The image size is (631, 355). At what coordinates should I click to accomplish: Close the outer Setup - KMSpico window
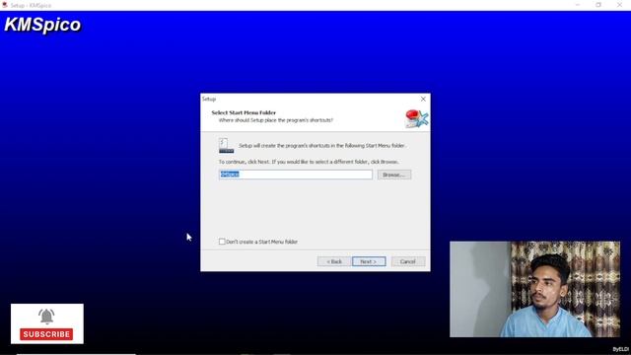pos(619,5)
